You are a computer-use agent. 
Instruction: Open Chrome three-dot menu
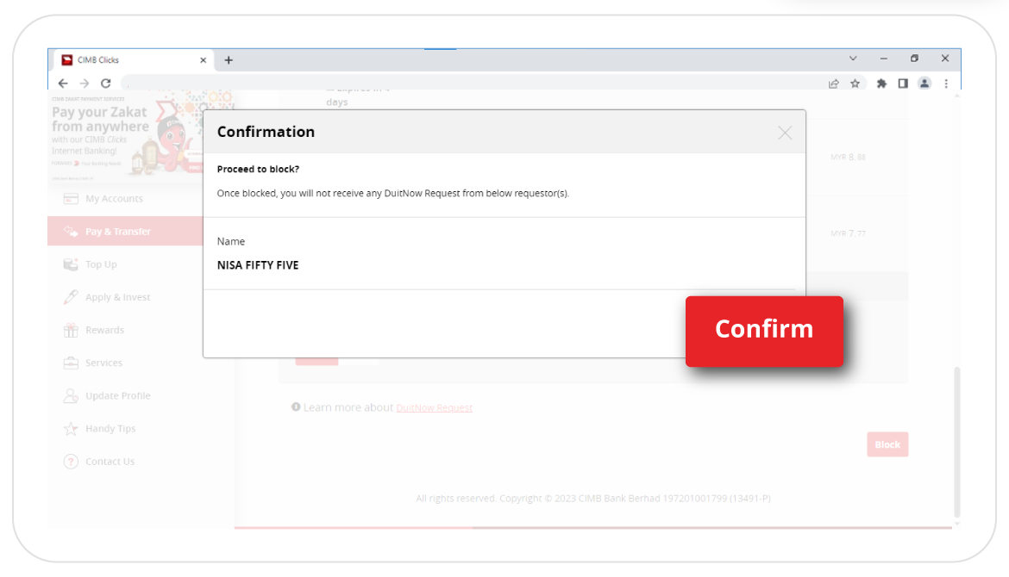coord(946,84)
